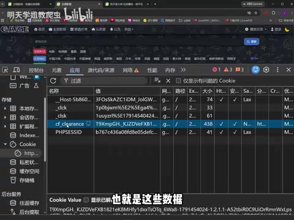Select the Indexe... database item

click(24, 135)
